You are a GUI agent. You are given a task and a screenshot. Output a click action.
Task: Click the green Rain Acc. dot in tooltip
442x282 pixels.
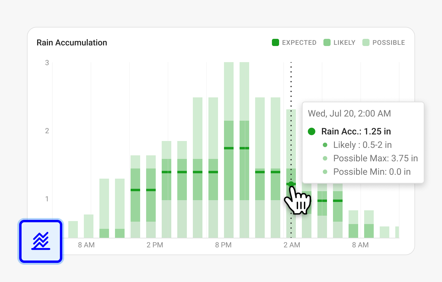[x=312, y=131]
